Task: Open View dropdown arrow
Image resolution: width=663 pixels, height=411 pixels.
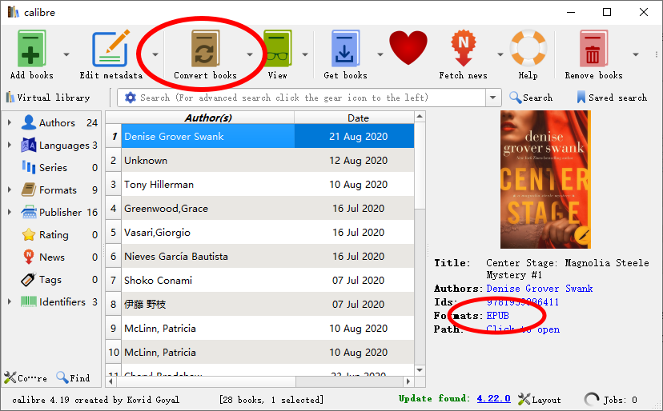Action: 305,54
